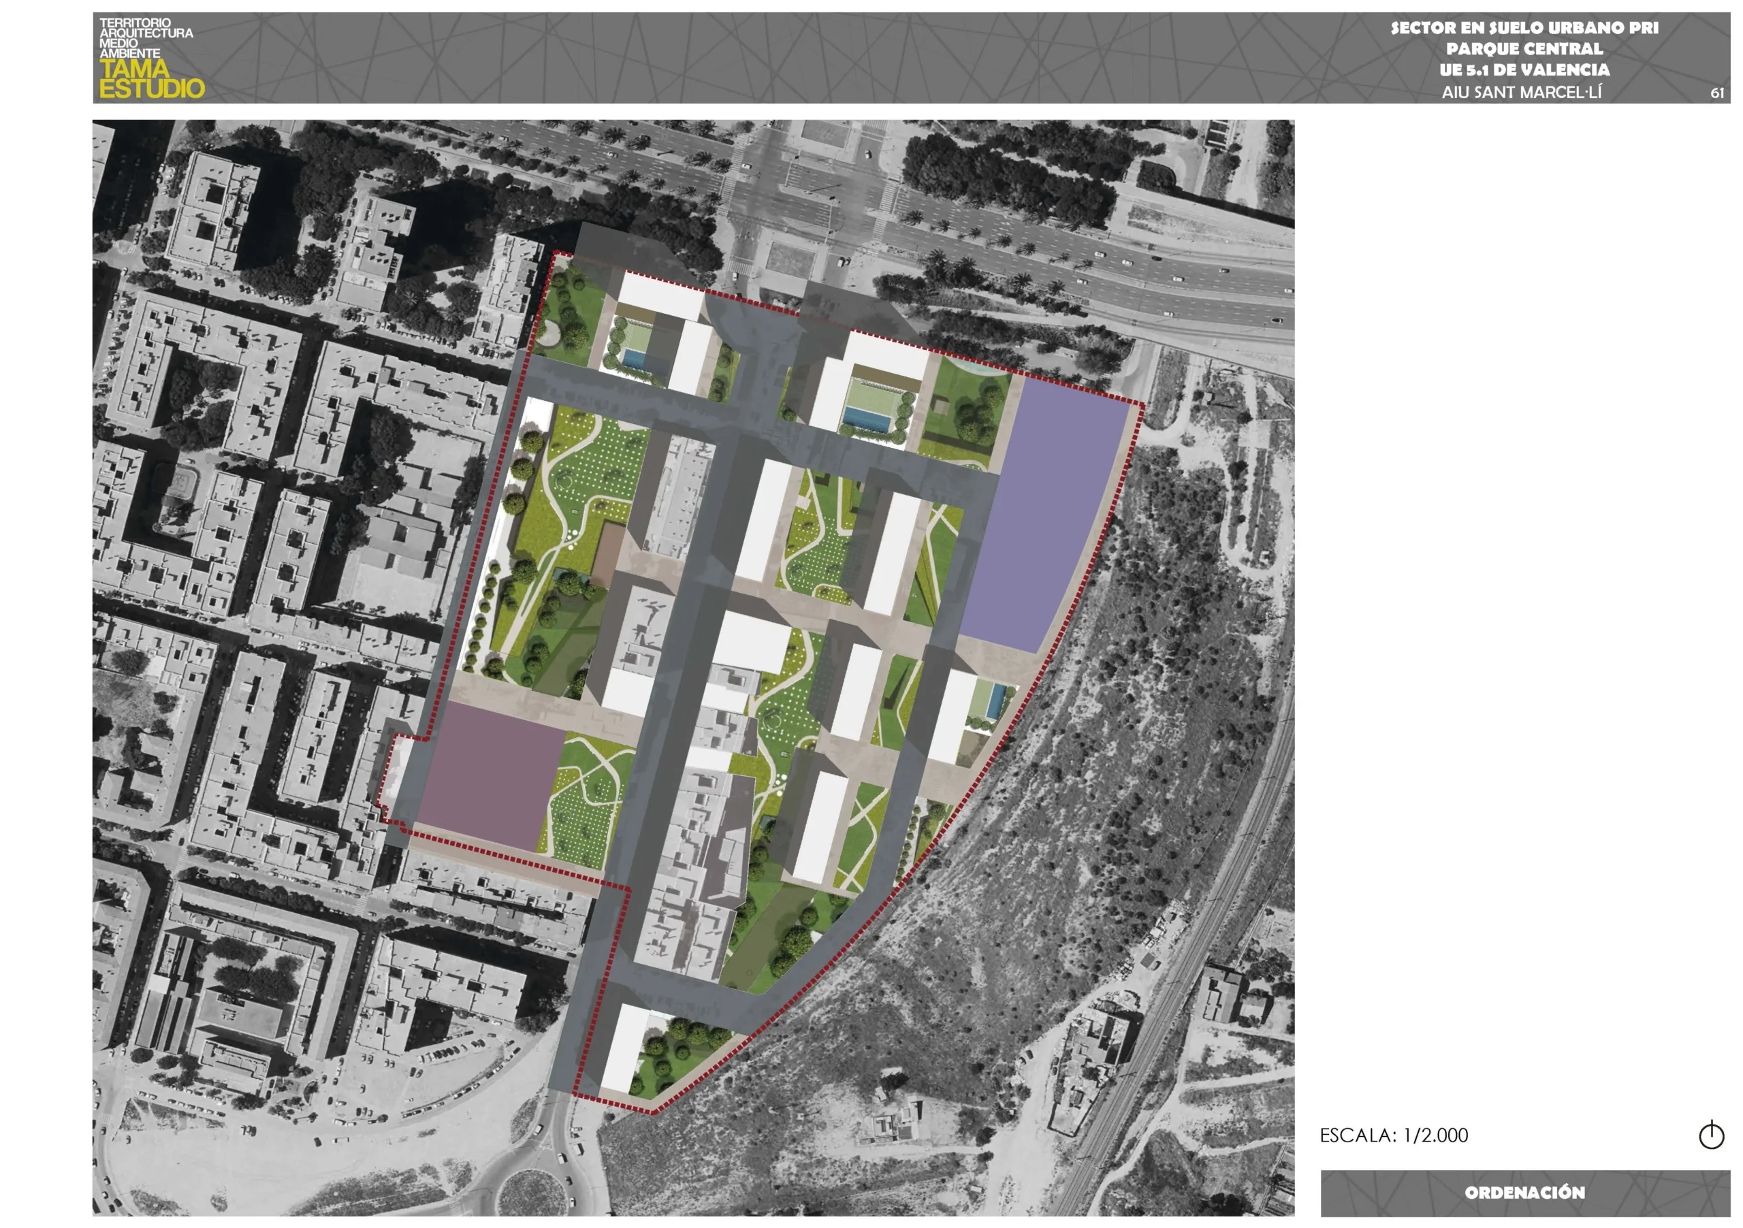1743x1228 pixels.
Task: Click the north arrow compass symbol
Action: [x=1711, y=1135]
